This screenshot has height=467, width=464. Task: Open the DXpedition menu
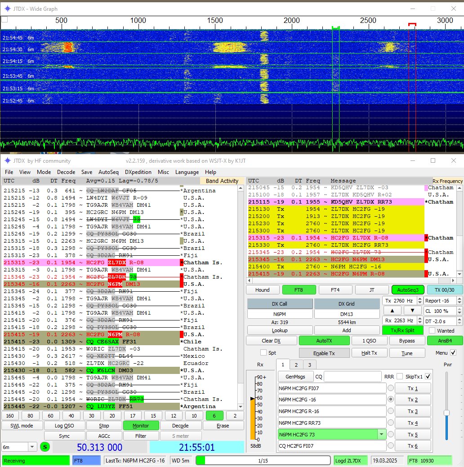pos(138,172)
